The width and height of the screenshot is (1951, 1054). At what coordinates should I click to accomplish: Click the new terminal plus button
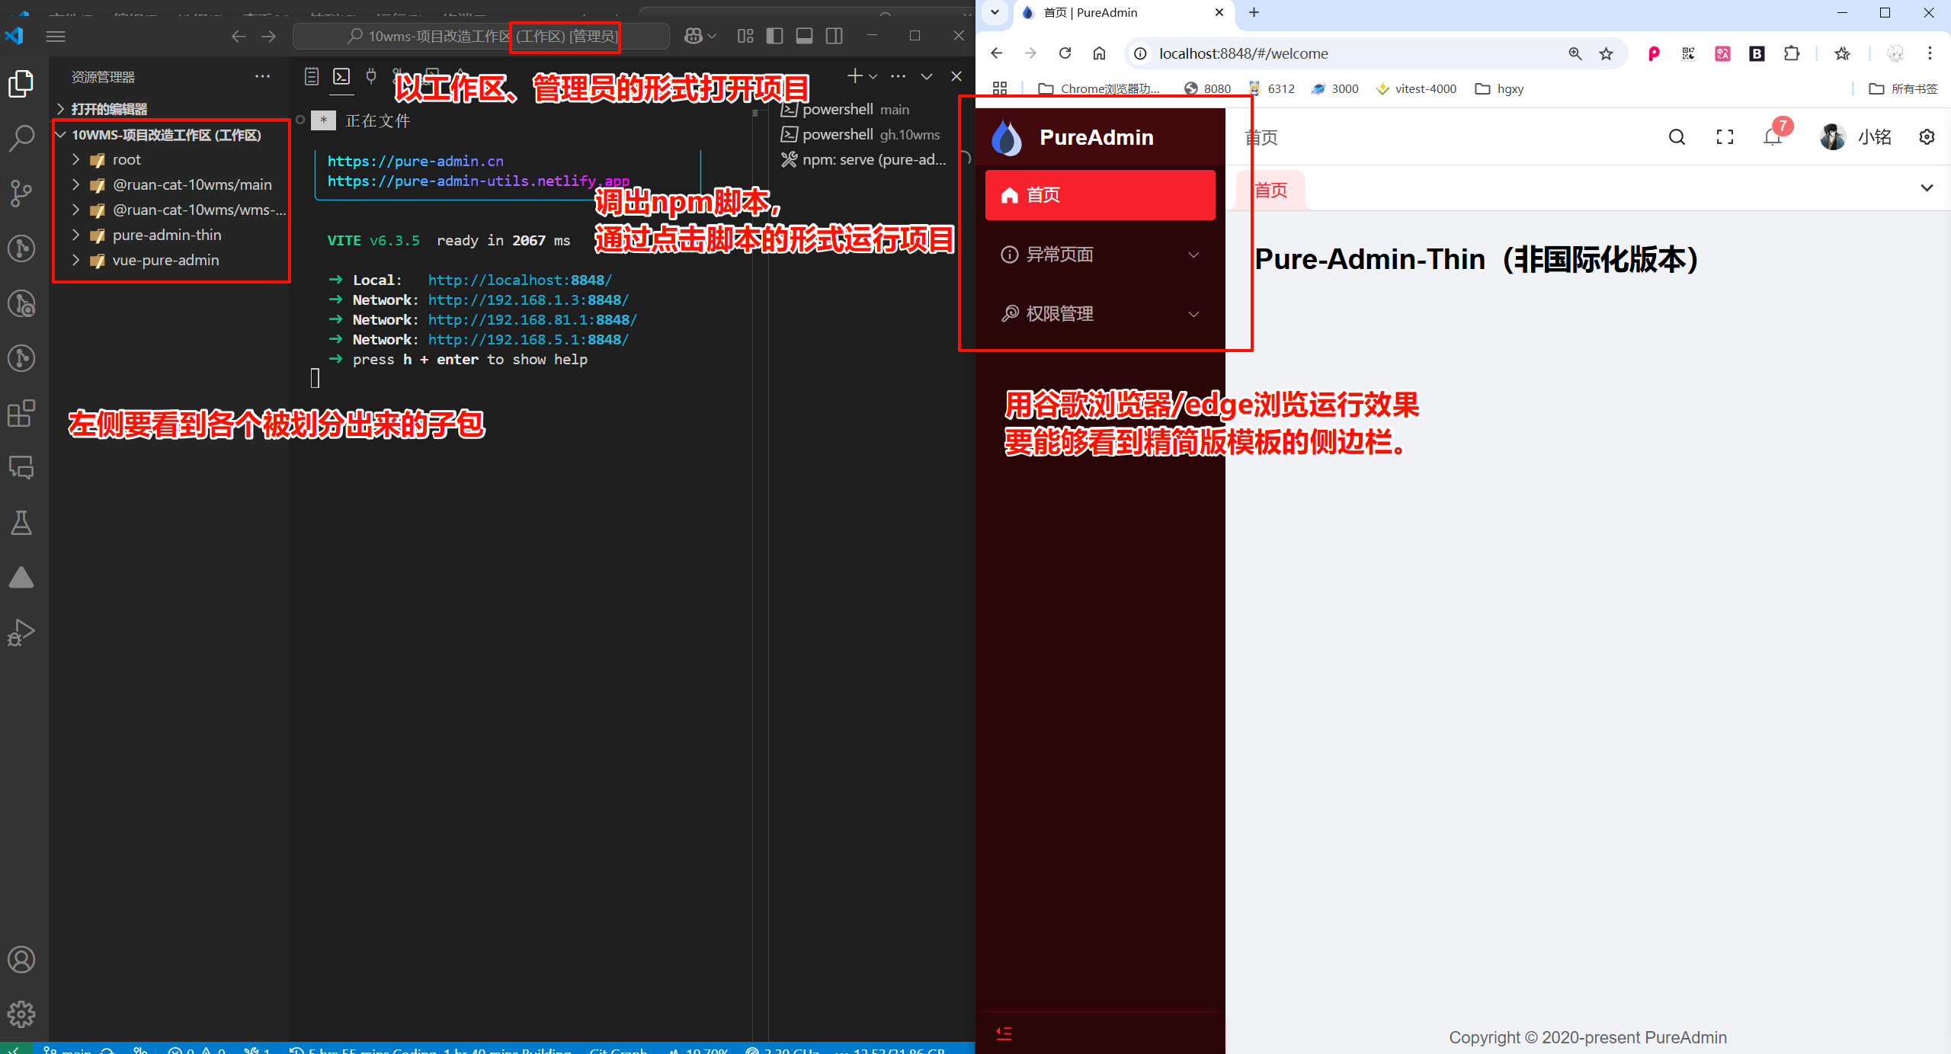pos(855,76)
